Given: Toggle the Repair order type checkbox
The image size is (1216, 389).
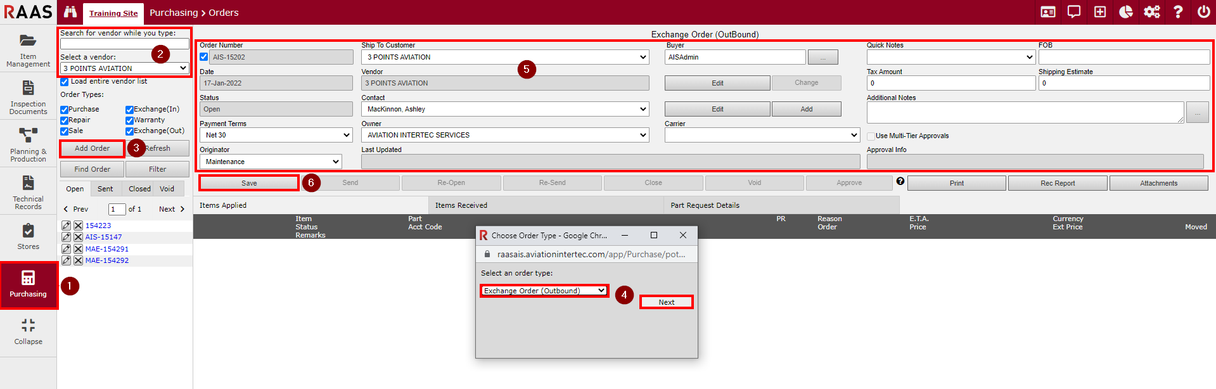Looking at the screenshot, I should (65, 120).
